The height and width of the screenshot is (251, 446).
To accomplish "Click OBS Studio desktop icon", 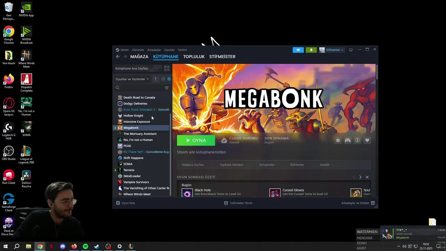I will coord(9,153).
